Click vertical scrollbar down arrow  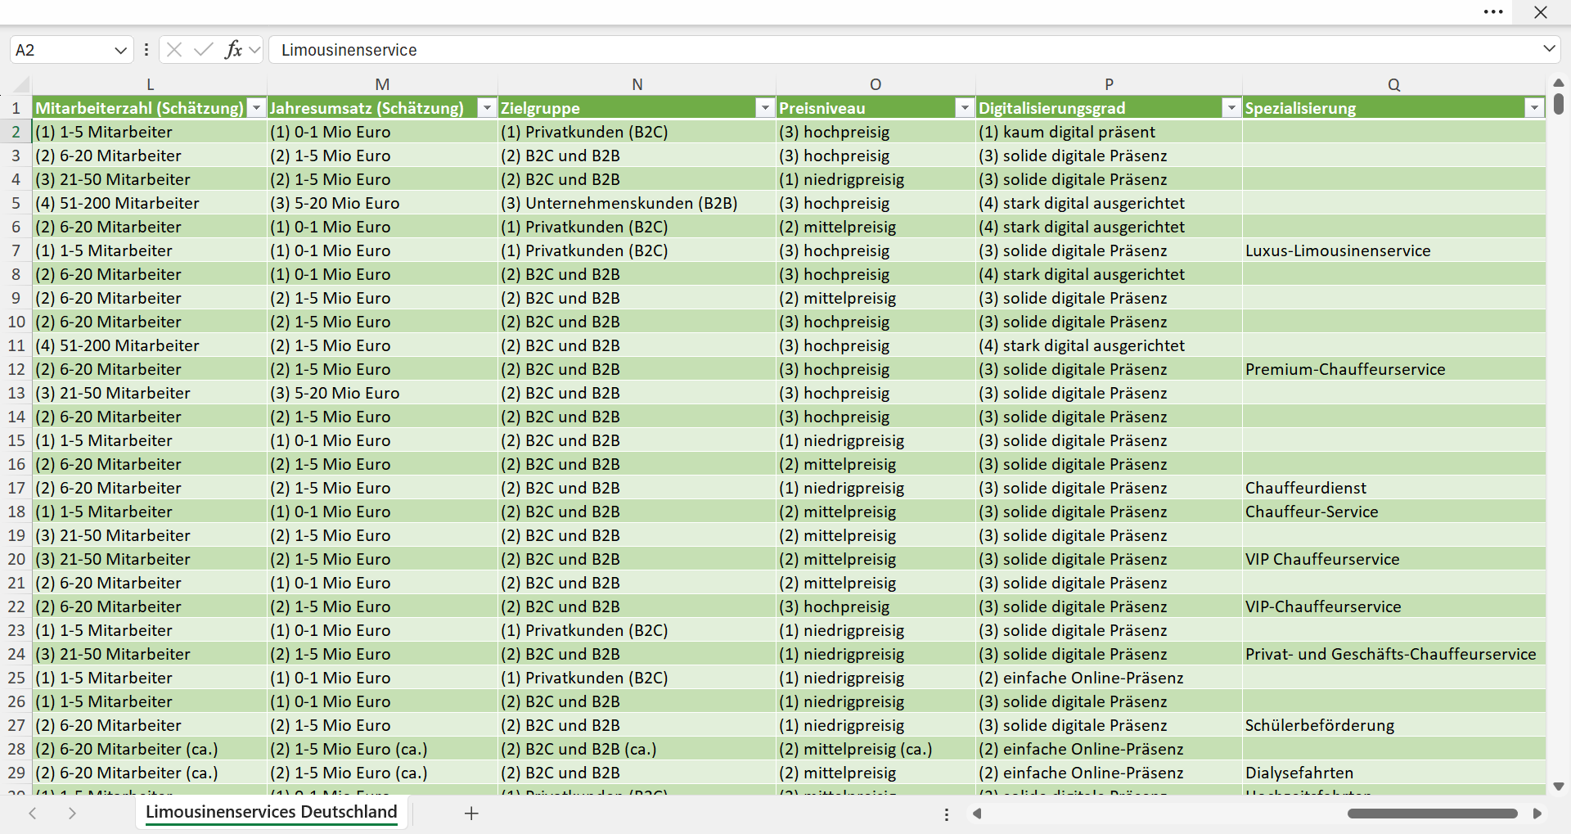(1559, 787)
